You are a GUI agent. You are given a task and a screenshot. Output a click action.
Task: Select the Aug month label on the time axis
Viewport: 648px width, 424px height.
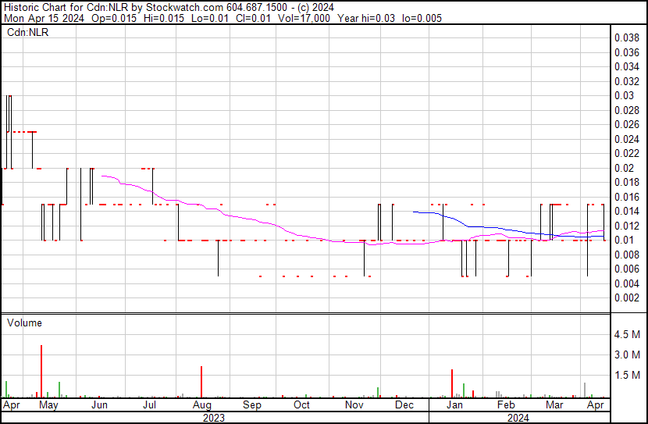[202, 405]
